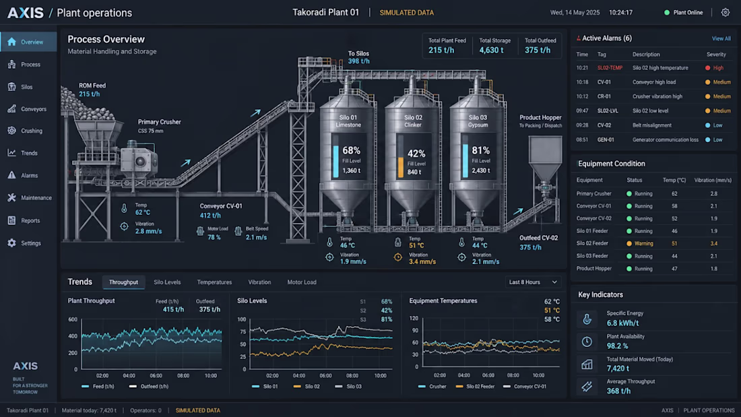Click the Crusher legend color swatch
This screenshot has width=741, height=417.
[422, 386]
